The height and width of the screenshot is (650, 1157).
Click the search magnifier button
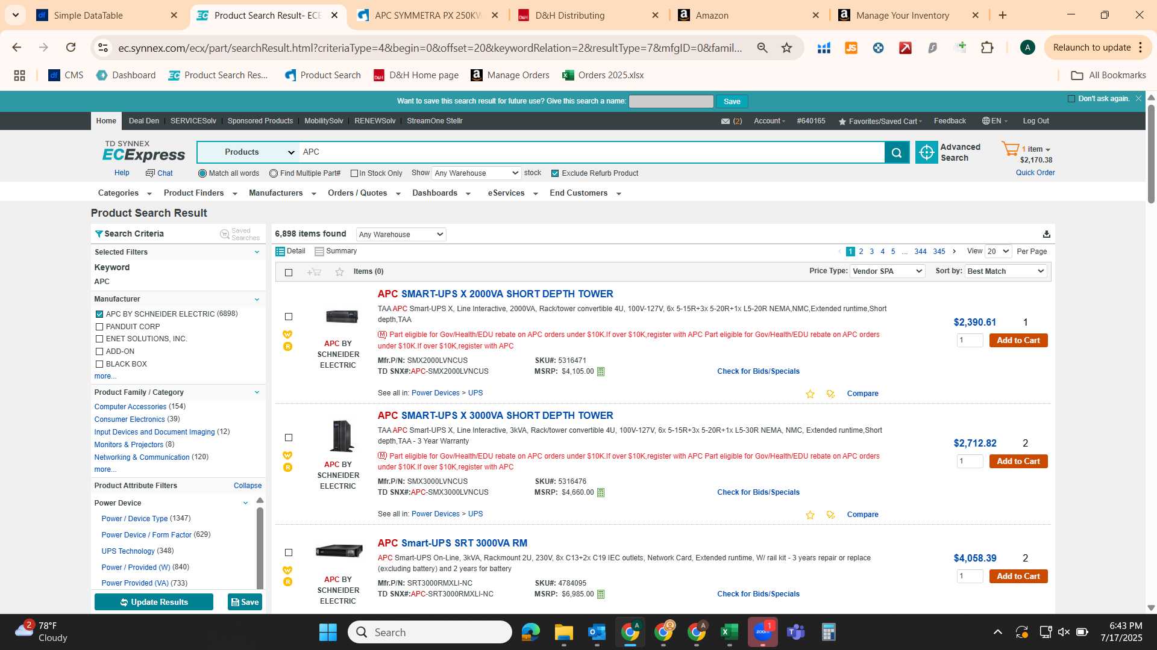[897, 152]
